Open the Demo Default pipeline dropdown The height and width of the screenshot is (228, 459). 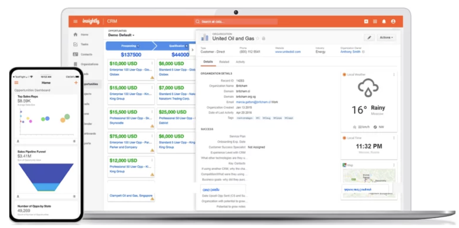coord(121,35)
